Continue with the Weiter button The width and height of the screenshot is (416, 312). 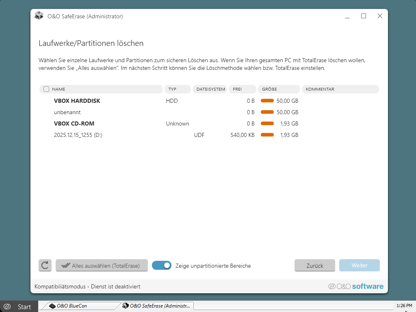(x=360, y=266)
